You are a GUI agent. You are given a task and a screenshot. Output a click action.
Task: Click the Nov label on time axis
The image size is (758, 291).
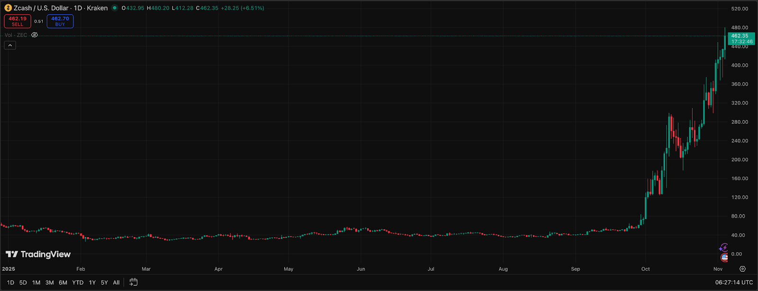pos(718,269)
